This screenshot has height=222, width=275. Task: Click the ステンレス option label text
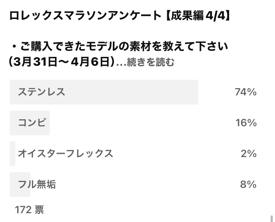[41, 92]
